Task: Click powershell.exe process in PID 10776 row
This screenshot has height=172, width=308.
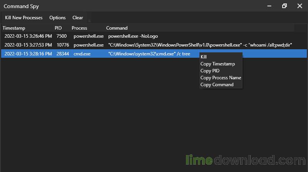Action: (x=89, y=45)
